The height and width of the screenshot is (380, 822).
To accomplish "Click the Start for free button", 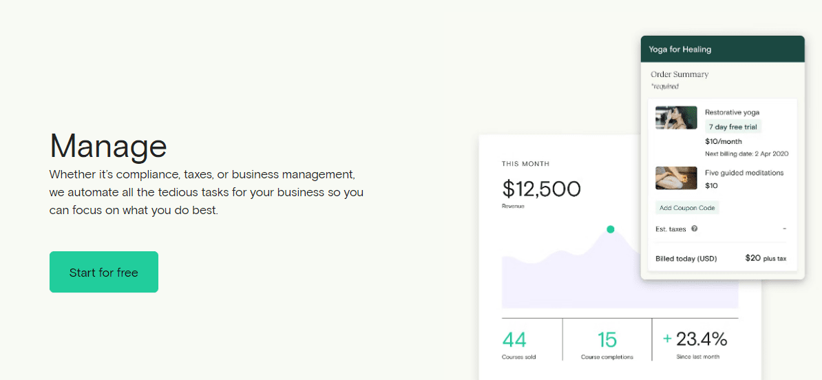I will click(x=104, y=272).
